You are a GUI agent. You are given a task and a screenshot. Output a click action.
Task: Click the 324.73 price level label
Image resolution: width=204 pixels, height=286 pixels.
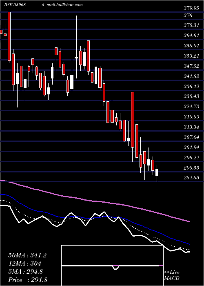coord(191,107)
